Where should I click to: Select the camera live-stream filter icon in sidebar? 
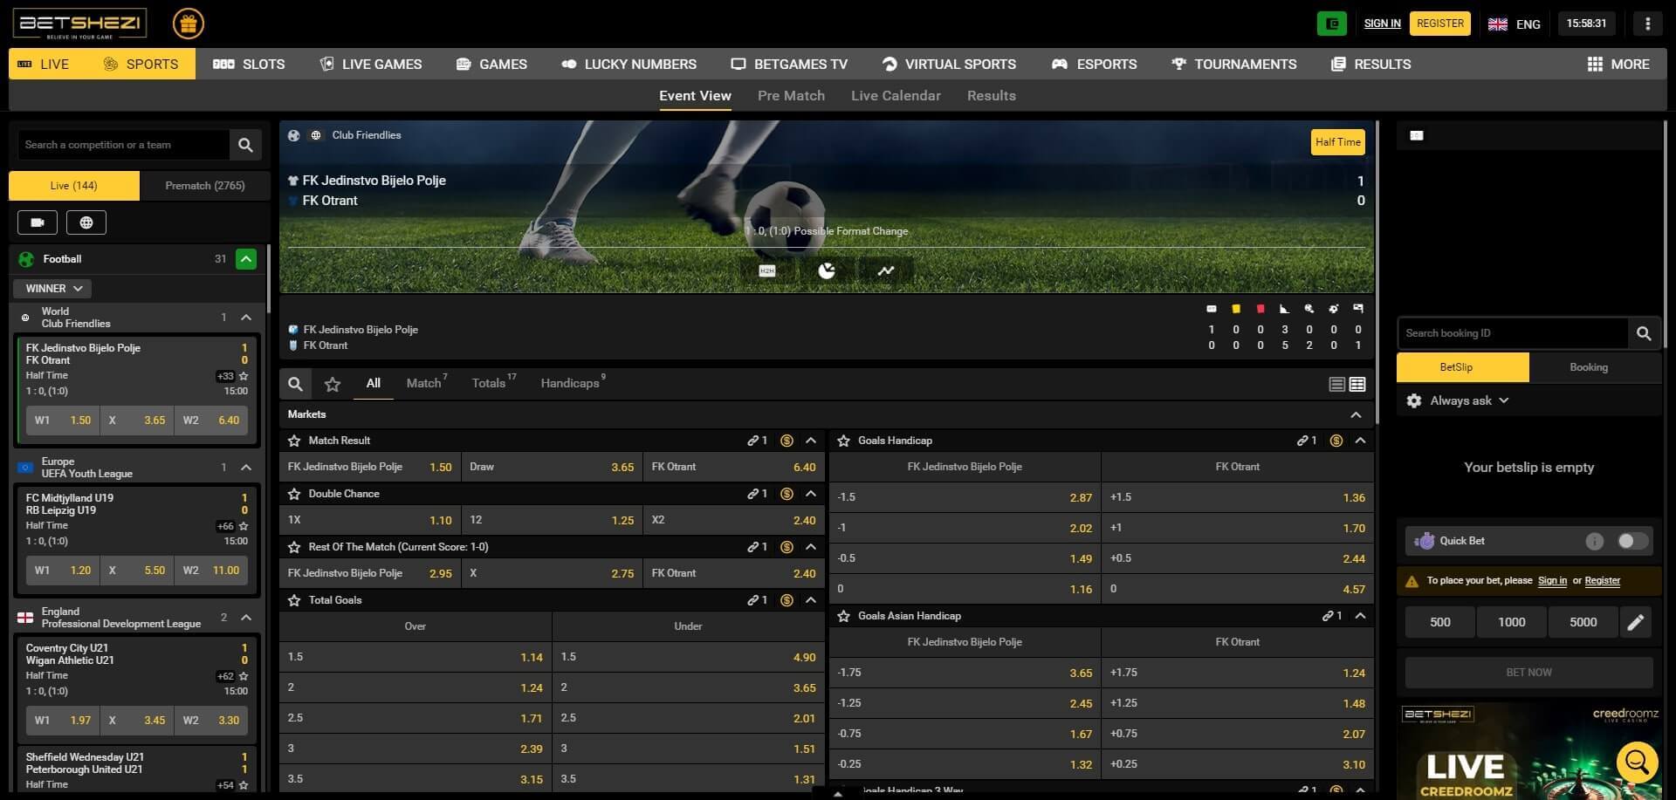click(37, 222)
